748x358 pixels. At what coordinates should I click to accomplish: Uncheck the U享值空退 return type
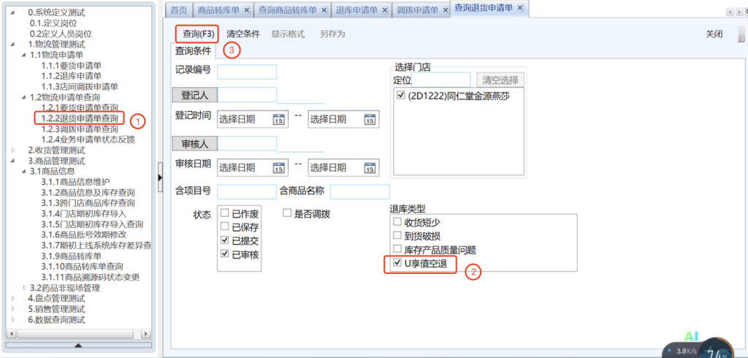click(x=397, y=262)
